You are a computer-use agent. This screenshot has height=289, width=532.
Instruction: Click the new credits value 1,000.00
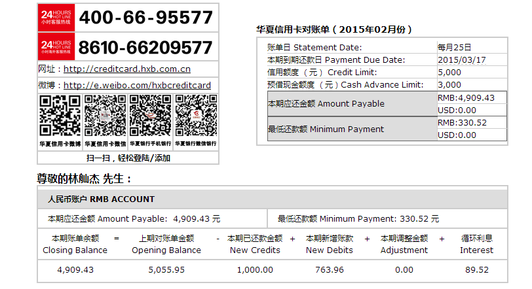(255, 269)
